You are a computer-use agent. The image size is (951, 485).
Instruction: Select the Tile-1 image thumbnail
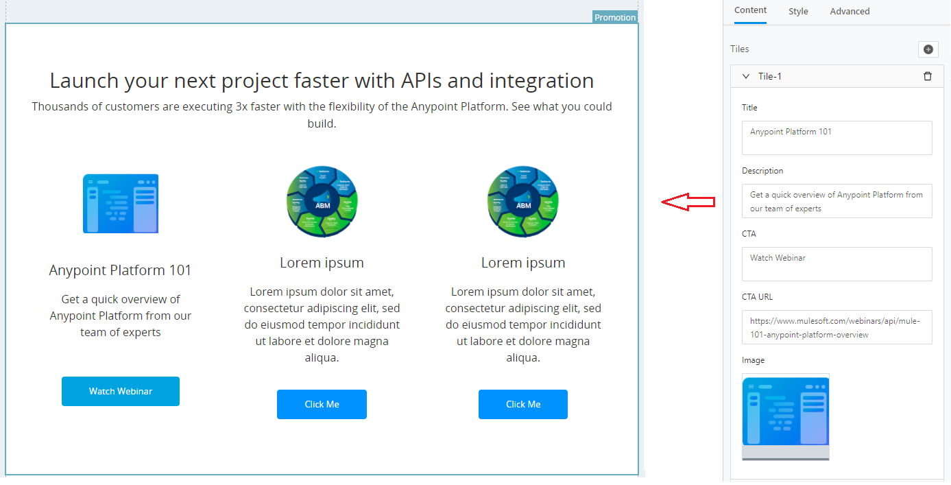[x=785, y=416]
